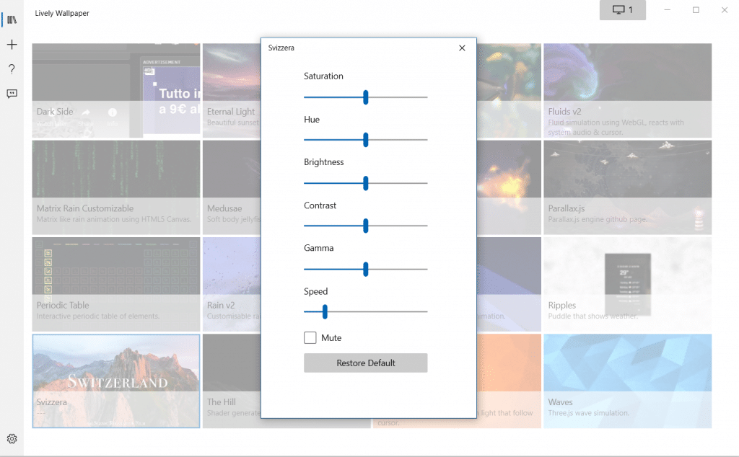
Task: Open the Settings gear icon
Action: click(12, 439)
